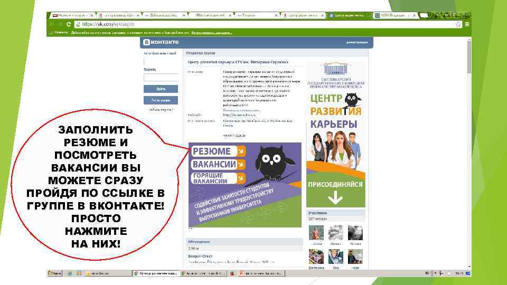This screenshot has width=507, height=285.
Task: Open the last member avatar in second row
Action: pyautogui.click(x=355, y=256)
